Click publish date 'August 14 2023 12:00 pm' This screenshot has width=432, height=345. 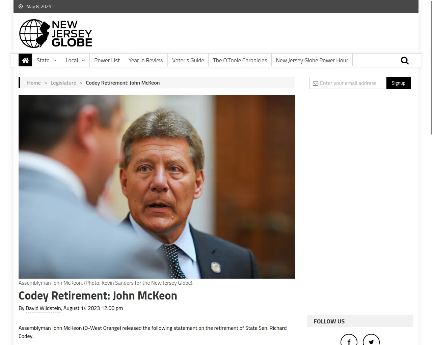93,308
